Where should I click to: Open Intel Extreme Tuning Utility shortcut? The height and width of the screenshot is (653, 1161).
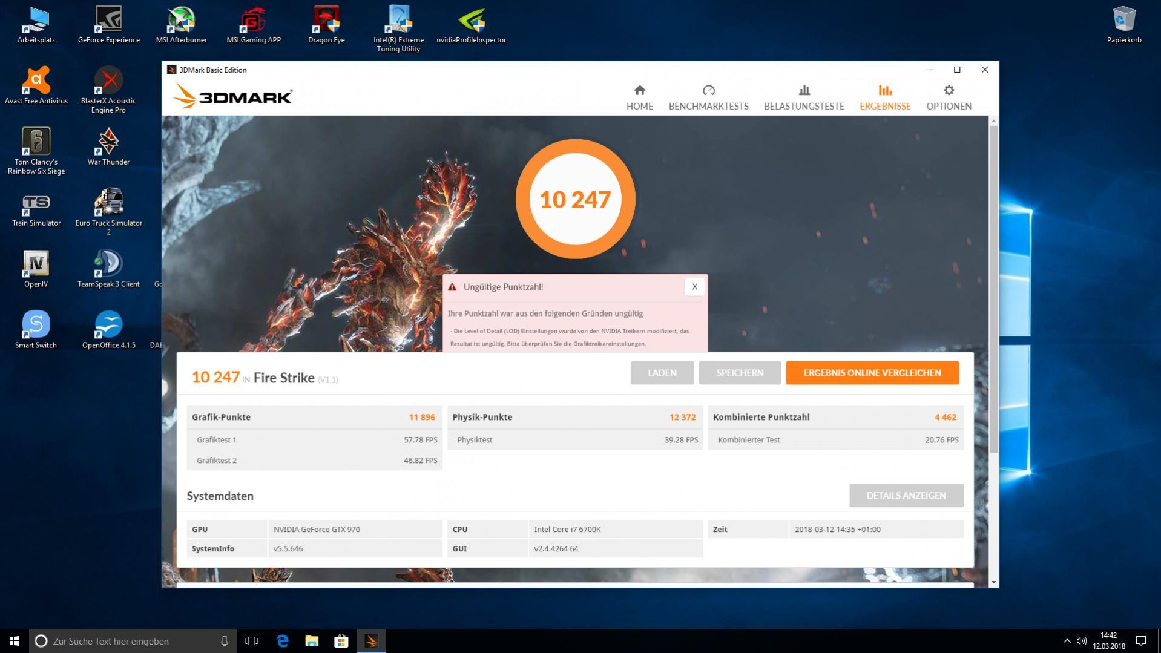[398, 29]
